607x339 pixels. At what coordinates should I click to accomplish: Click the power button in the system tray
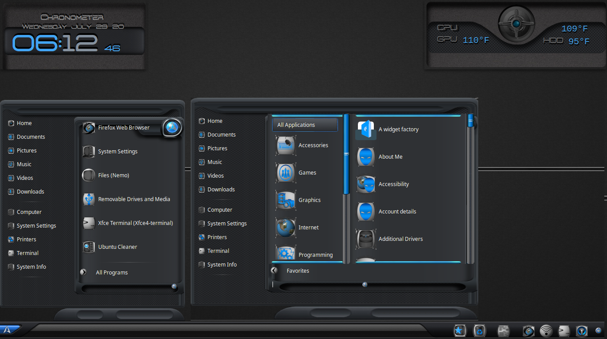coord(598,331)
